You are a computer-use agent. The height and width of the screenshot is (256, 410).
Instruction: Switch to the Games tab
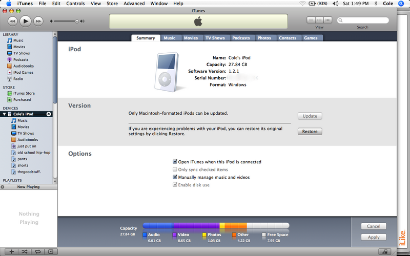click(x=311, y=38)
